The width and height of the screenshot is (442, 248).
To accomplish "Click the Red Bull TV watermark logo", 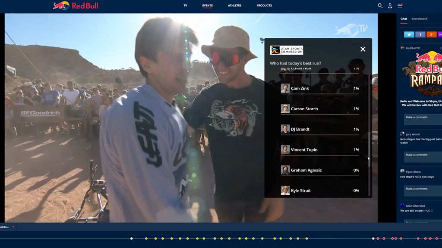I will (x=351, y=30).
